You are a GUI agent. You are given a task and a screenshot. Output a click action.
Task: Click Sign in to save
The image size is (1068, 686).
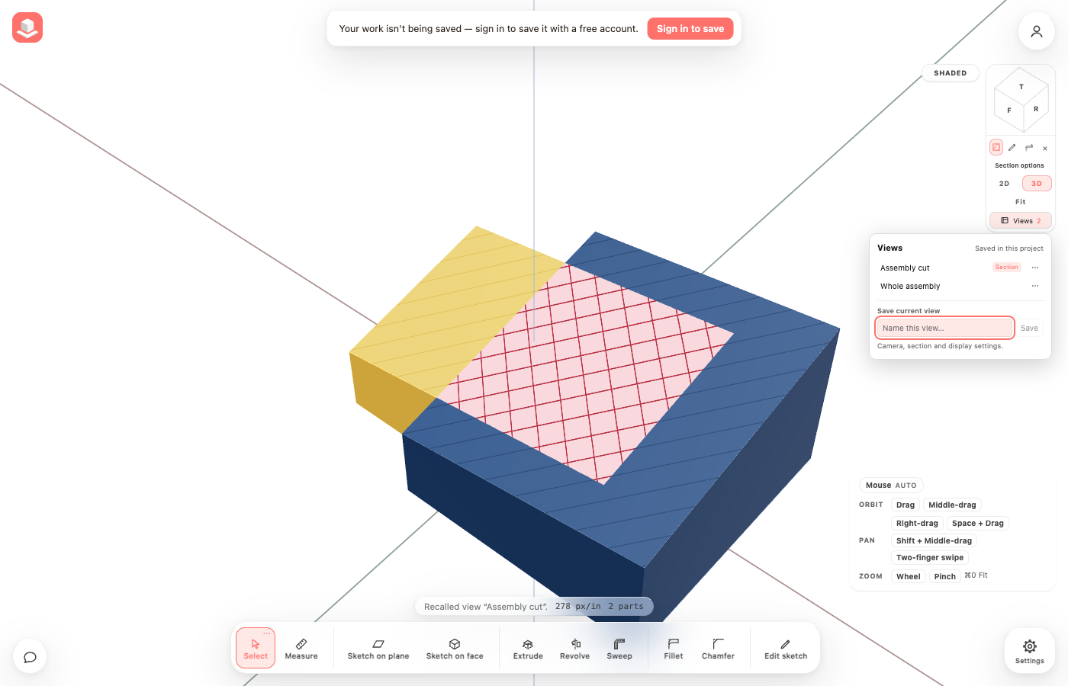690,29
